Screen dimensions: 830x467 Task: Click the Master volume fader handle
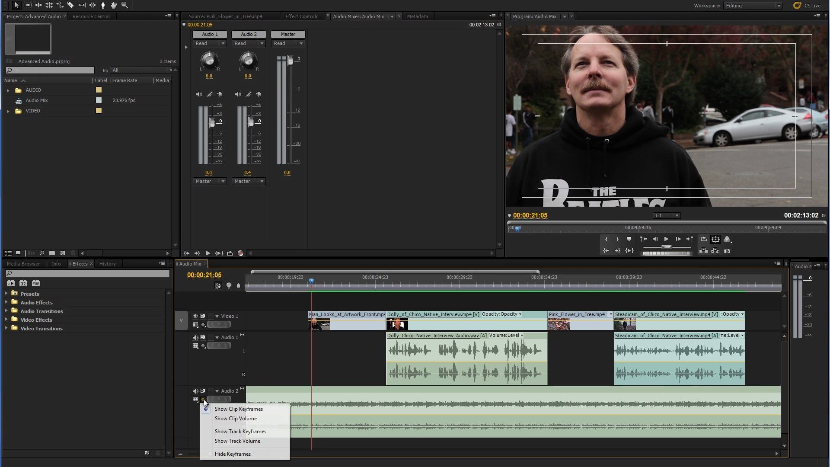290,60
